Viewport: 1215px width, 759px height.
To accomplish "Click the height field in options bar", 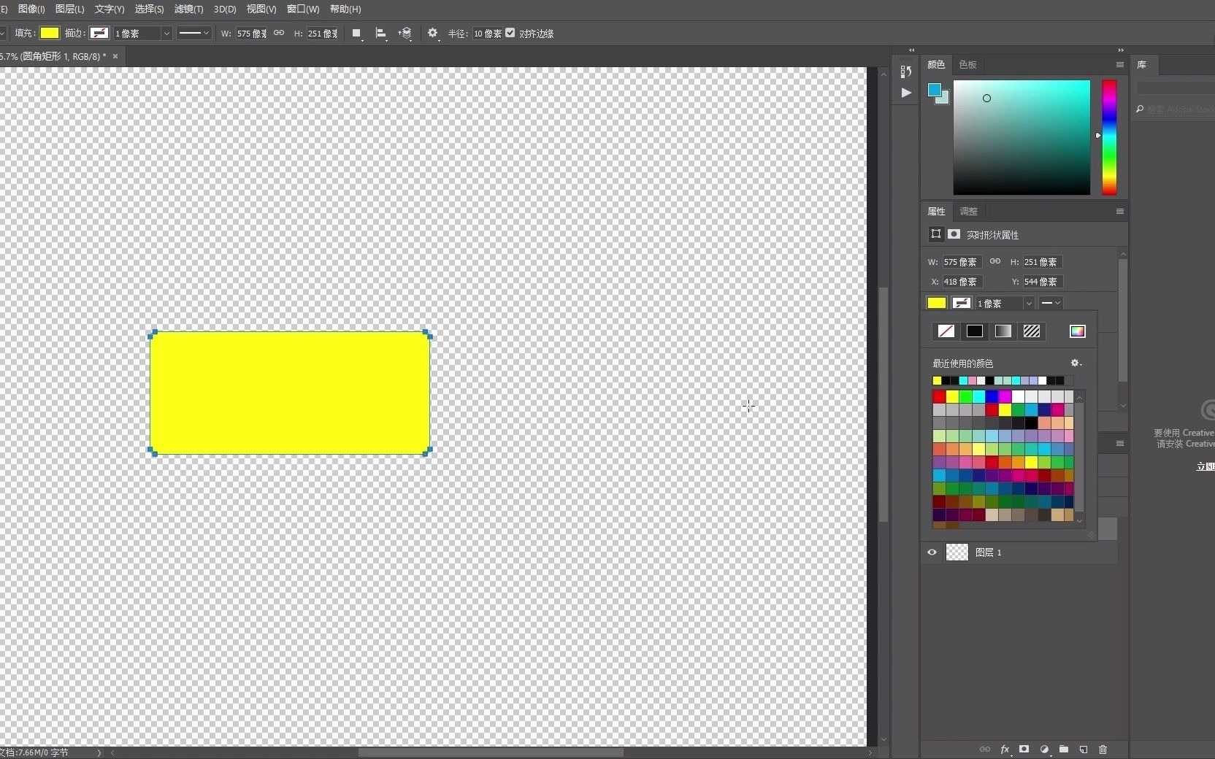I will coord(321,34).
